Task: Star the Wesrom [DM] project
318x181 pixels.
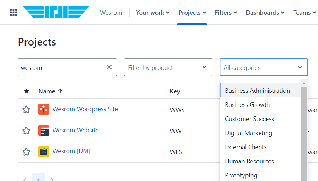Action: (26, 152)
